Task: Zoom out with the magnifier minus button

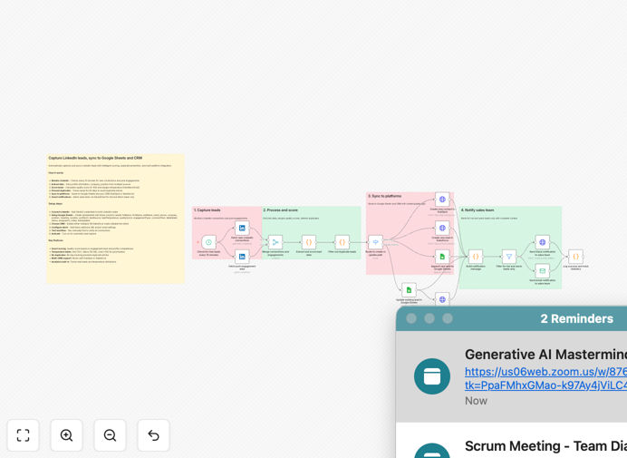Action: 110,435
